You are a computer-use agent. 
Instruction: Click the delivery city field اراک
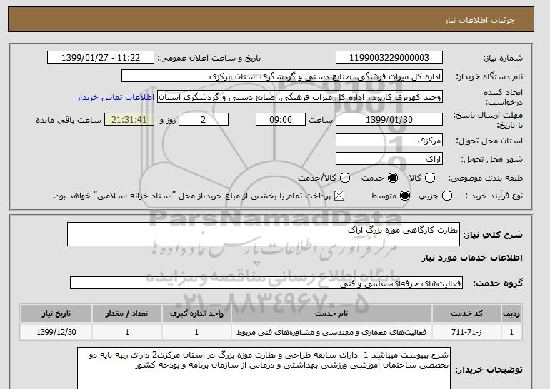(x=389, y=158)
